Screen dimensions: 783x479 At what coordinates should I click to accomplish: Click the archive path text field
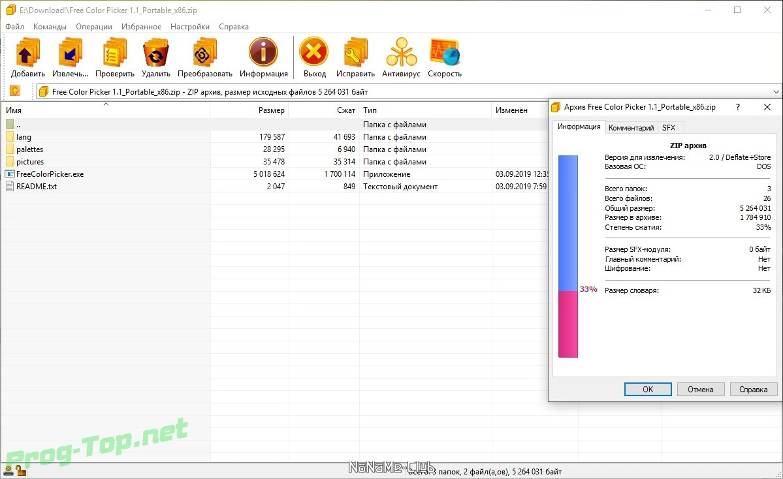coord(409,92)
